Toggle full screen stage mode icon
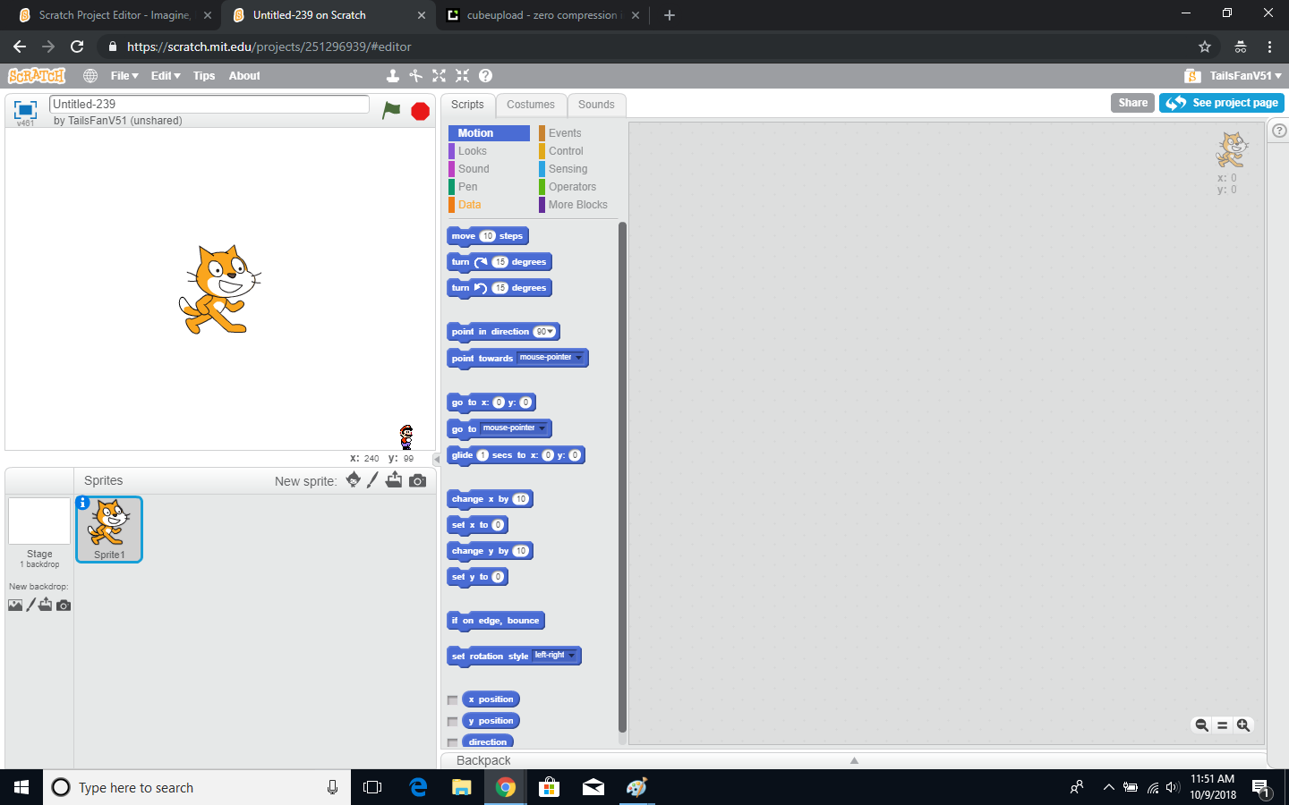The width and height of the screenshot is (1289, 805). 25,110
